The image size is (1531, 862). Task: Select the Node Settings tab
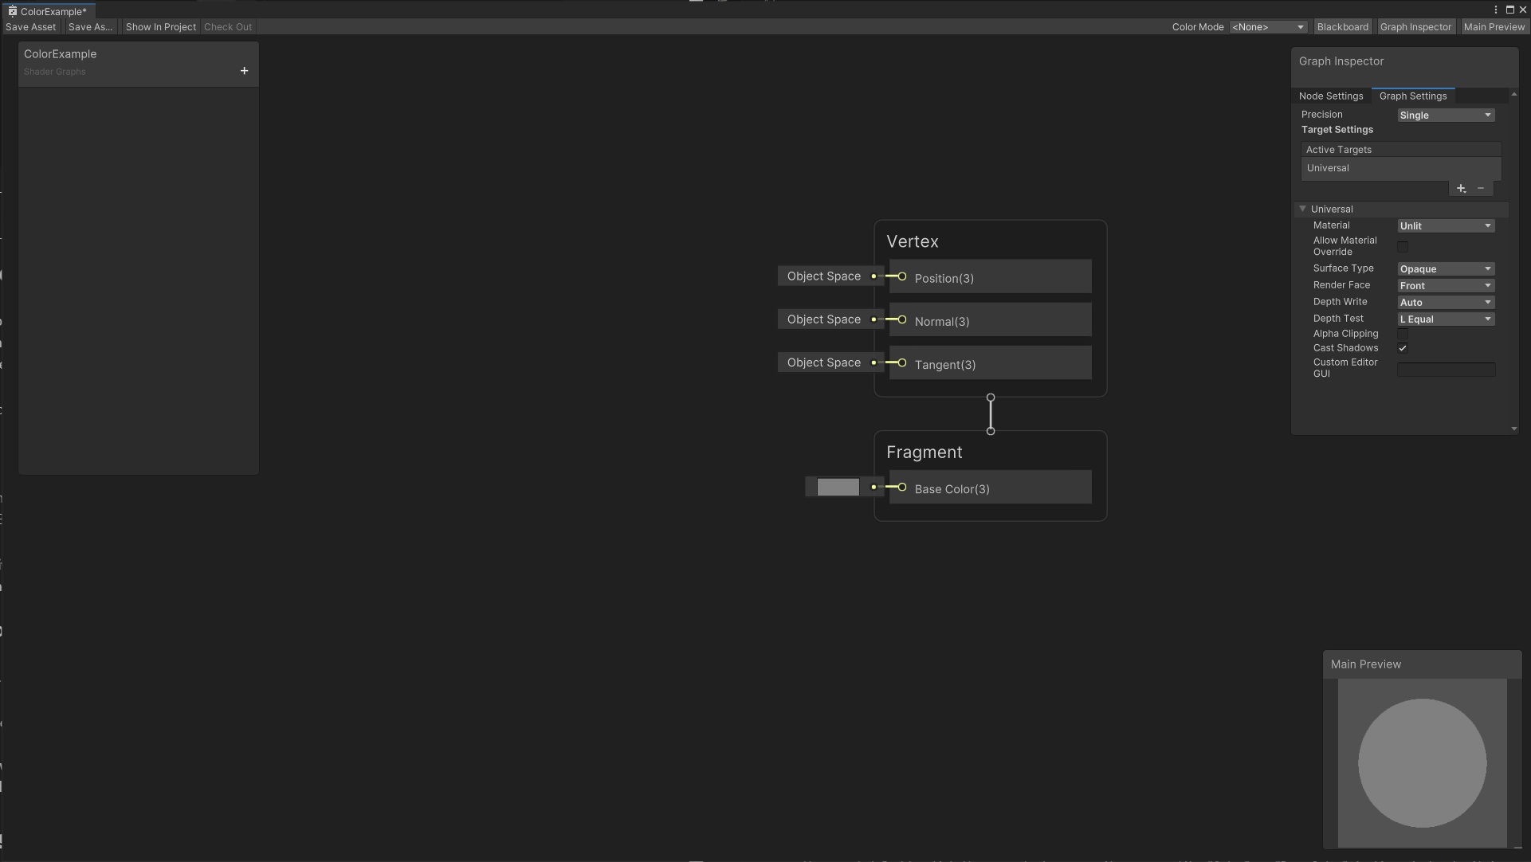point(1331,96)
